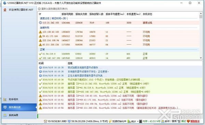Click status bar monitor icon beside 59.56.30.206
Screen dimensions: 205x125
(x=69, y=121)
